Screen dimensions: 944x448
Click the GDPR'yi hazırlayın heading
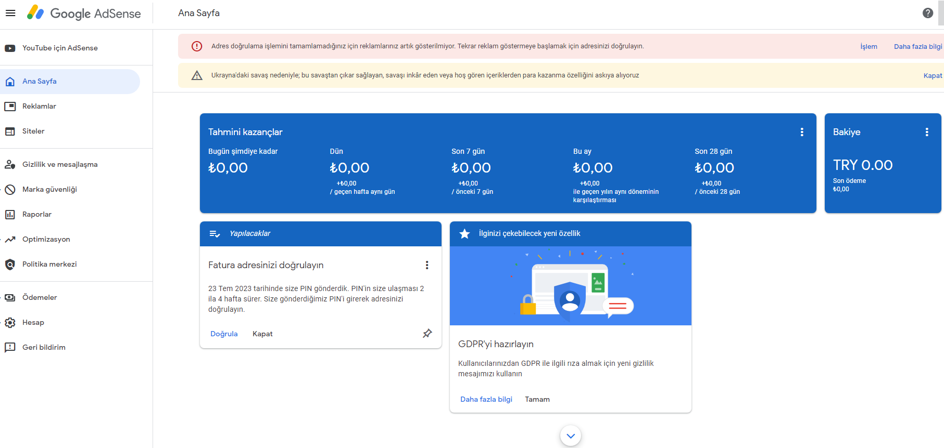(x=496, y=344)
